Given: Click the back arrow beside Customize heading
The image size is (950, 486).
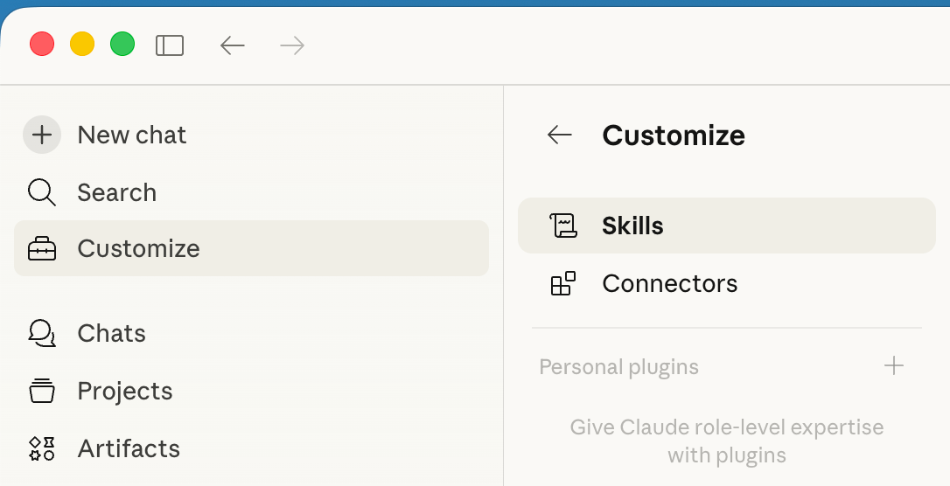Looking at the screenshot, I should [x=559, y=135].
